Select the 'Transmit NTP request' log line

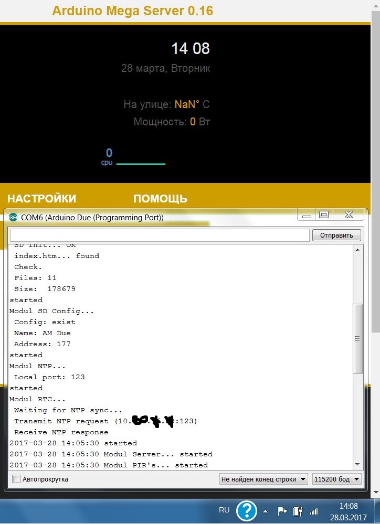pyautogui.click(x=105, y=421)
